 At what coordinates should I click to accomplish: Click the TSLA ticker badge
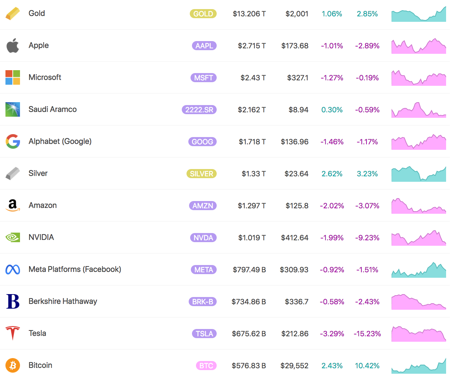tap(204, 334)
